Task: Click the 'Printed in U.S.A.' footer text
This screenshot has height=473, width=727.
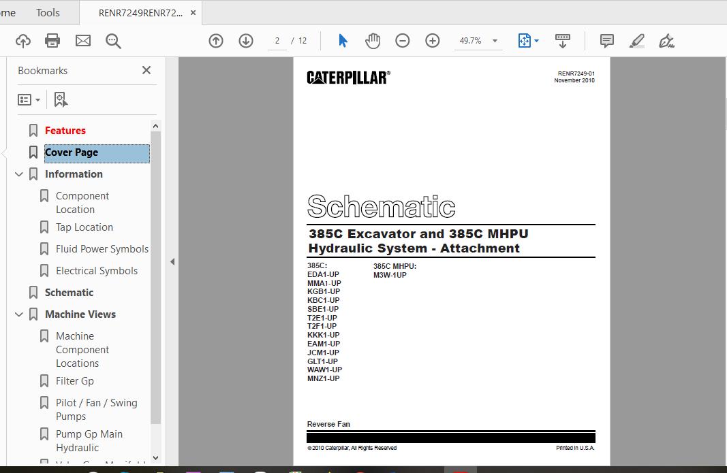Action: (575, 448)
